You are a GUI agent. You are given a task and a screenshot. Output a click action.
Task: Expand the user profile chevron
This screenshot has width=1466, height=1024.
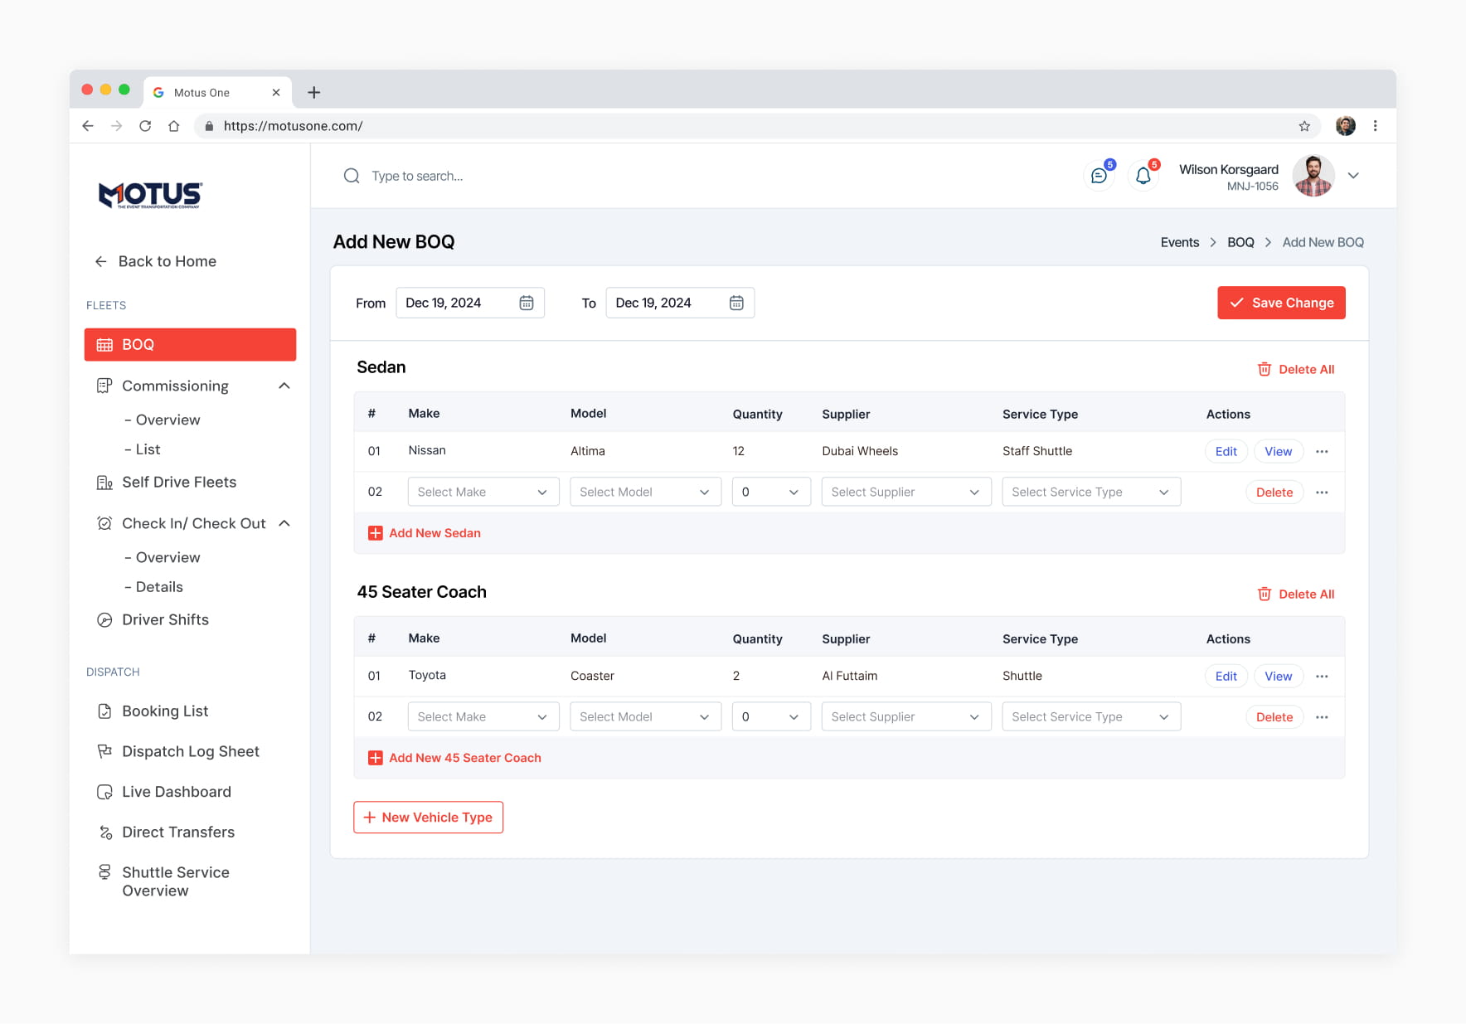click(x=1353, y=176)
